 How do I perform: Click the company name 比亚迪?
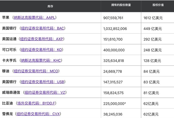[7, 103]
